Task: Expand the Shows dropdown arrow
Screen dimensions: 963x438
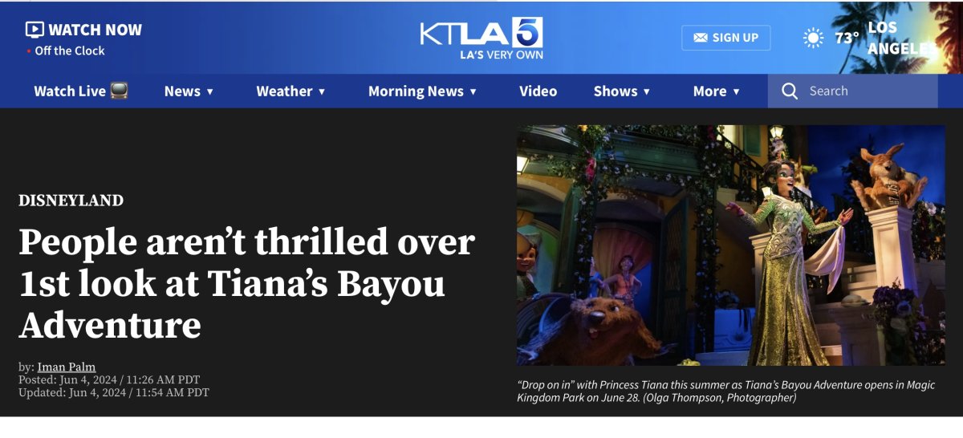Action: [x=647, y=91]
